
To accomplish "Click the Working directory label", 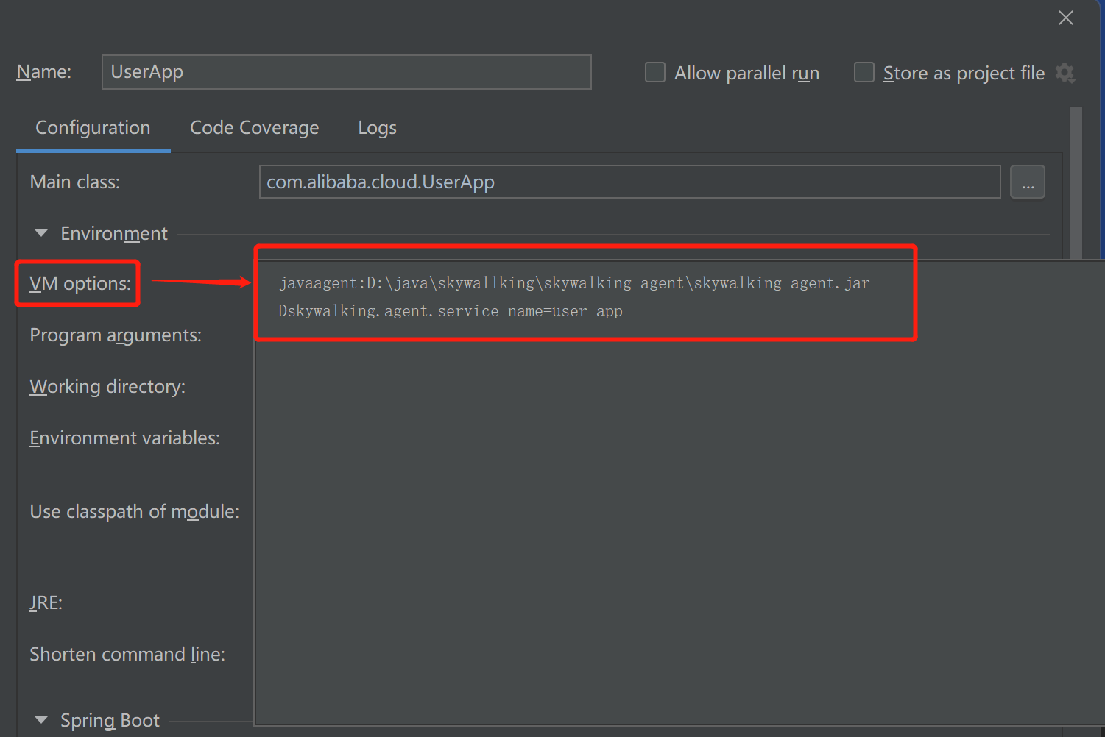I will click(107, 387).
